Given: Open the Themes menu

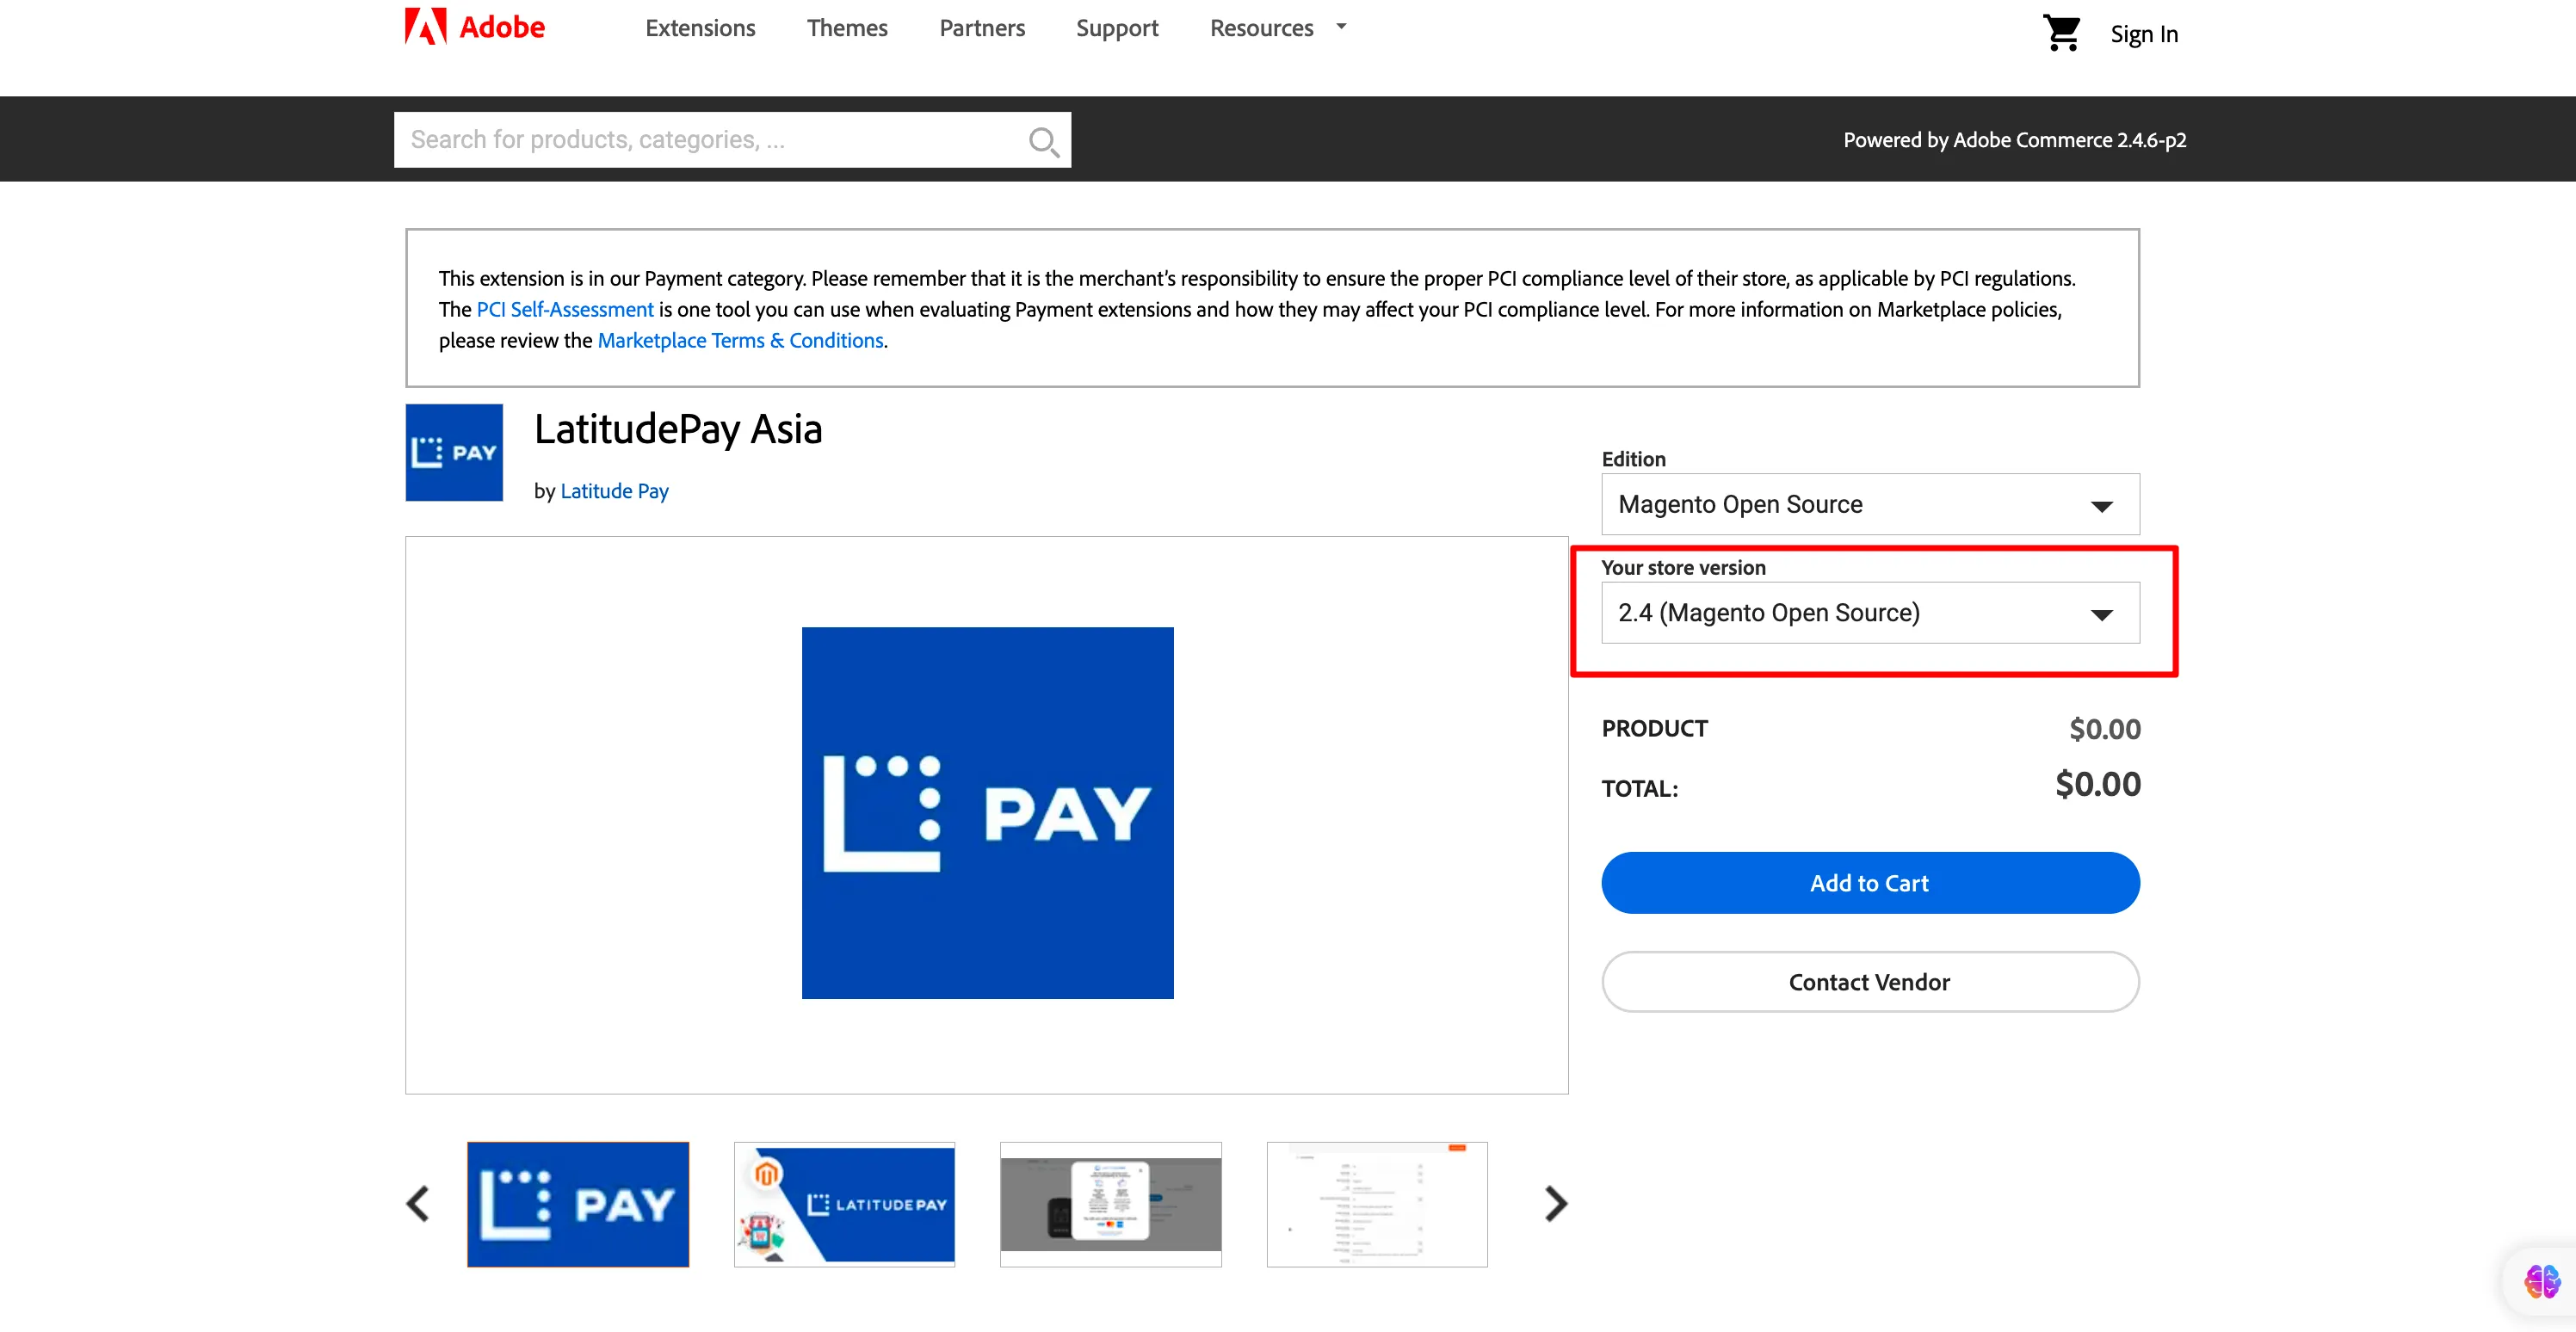Looking at the screenshot, I should 847,28.
